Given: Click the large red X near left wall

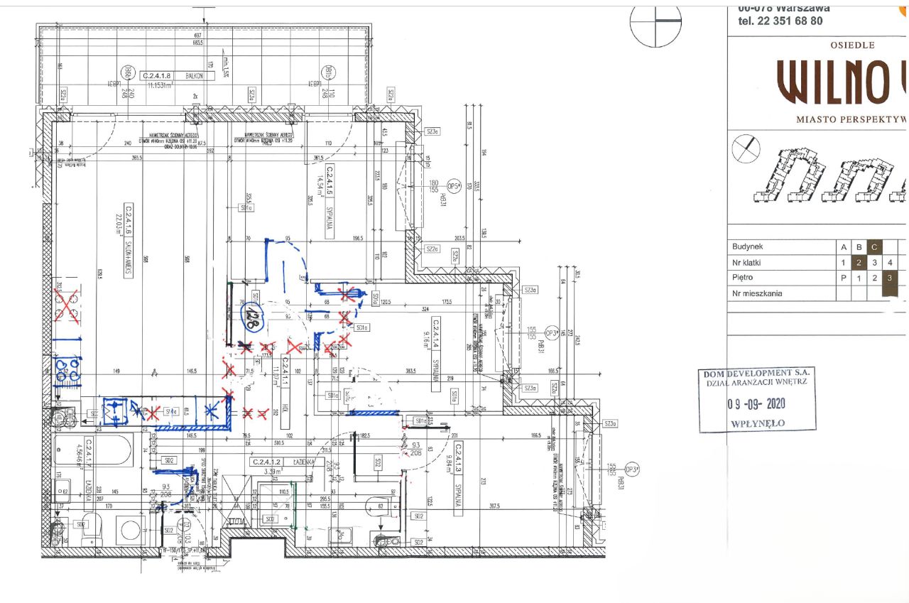Looking at the screenshot, I should click(x=65, y=304).
